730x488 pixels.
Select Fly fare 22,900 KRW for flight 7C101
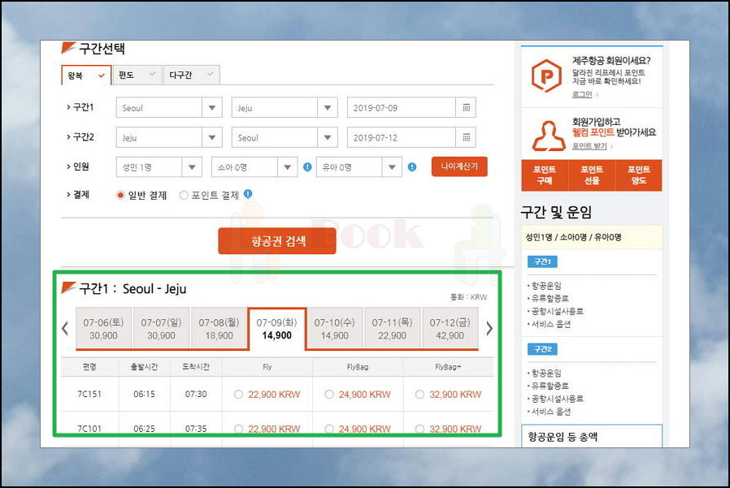click(x=238, y=429)
